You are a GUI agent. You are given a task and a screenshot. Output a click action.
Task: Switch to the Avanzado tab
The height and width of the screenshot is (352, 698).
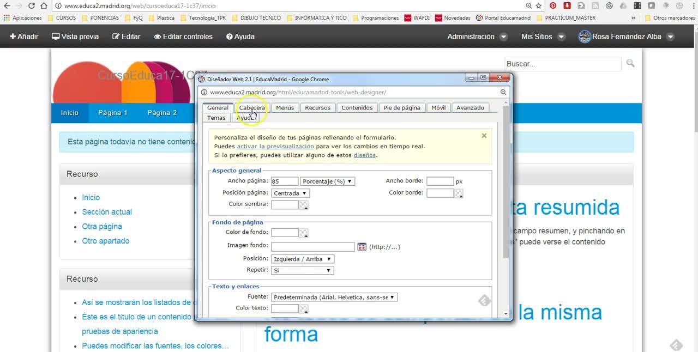(470, 108)
